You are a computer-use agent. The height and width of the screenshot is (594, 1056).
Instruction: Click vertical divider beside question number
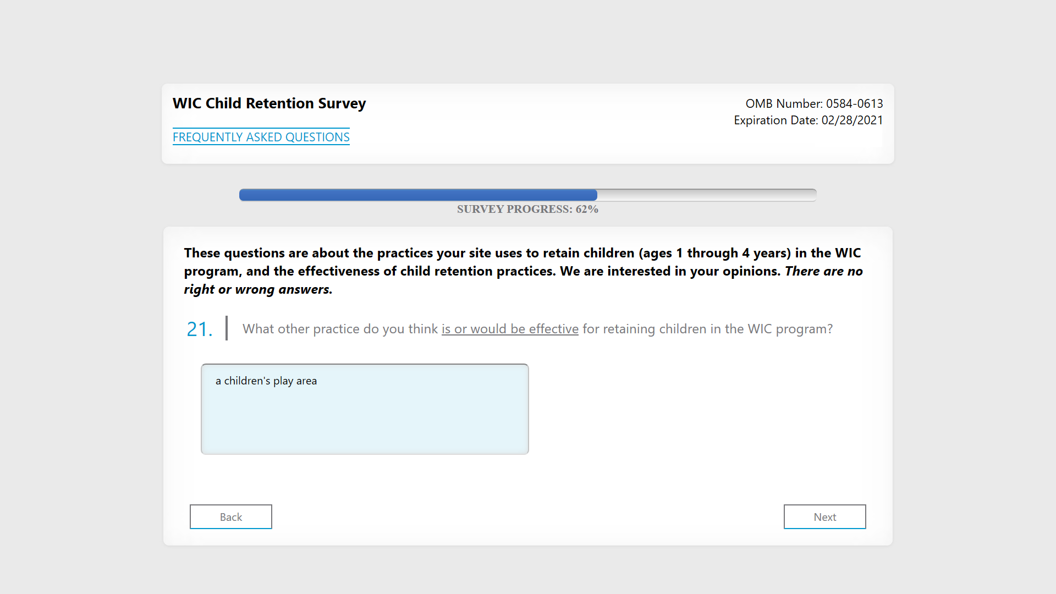point(226,328)
